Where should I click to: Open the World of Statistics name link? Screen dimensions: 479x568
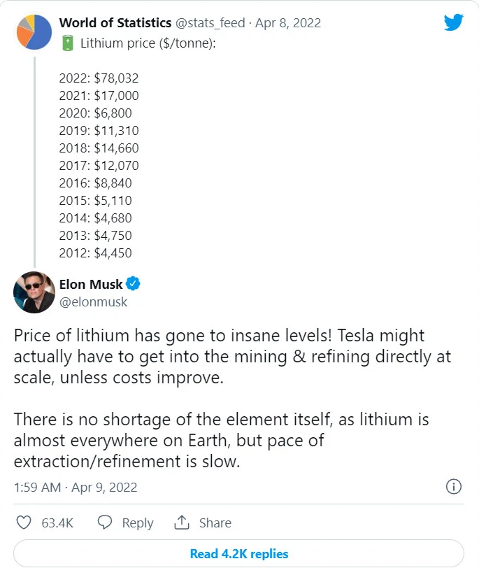[x=115, y=23]
